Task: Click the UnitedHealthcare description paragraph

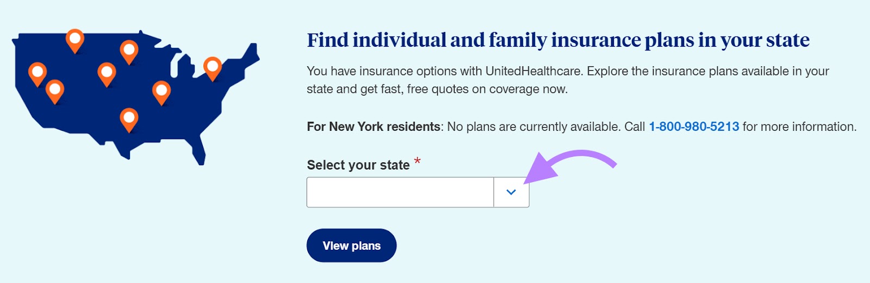Action: (x=568, y=80)
